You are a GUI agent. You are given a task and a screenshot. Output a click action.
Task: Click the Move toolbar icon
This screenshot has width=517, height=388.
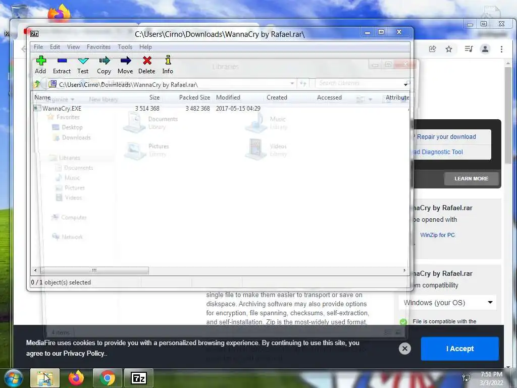click(125, 65)
